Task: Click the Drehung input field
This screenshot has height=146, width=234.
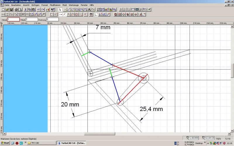Action: click(x=53, y=19)
